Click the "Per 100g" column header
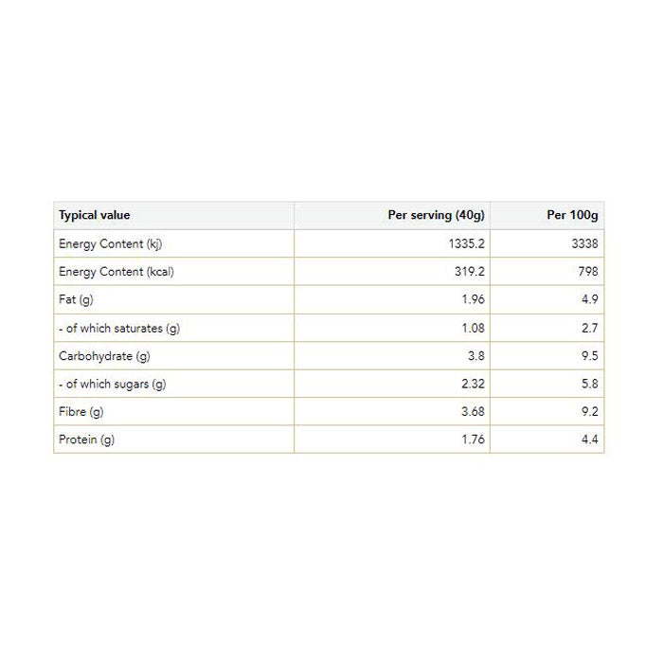Viewport: 663px width, 663px height. [x=572, y=215]
